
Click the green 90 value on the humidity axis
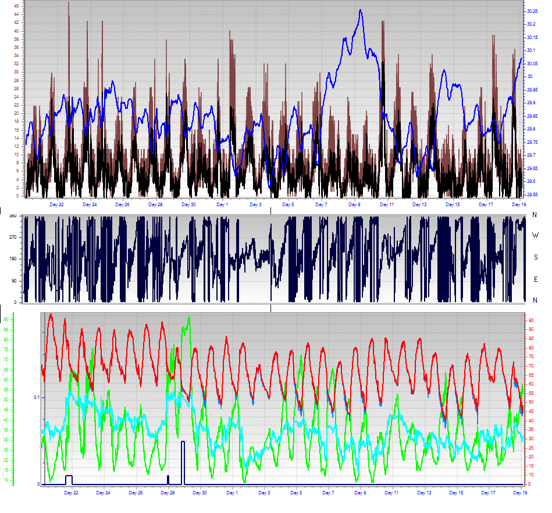pyautogui.click(x=6, y=320)
